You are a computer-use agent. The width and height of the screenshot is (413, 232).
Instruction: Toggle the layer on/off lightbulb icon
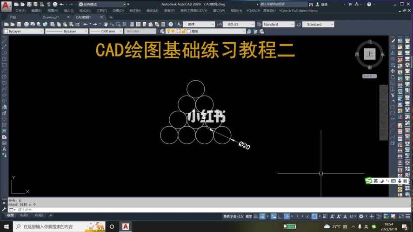(168, 31)
